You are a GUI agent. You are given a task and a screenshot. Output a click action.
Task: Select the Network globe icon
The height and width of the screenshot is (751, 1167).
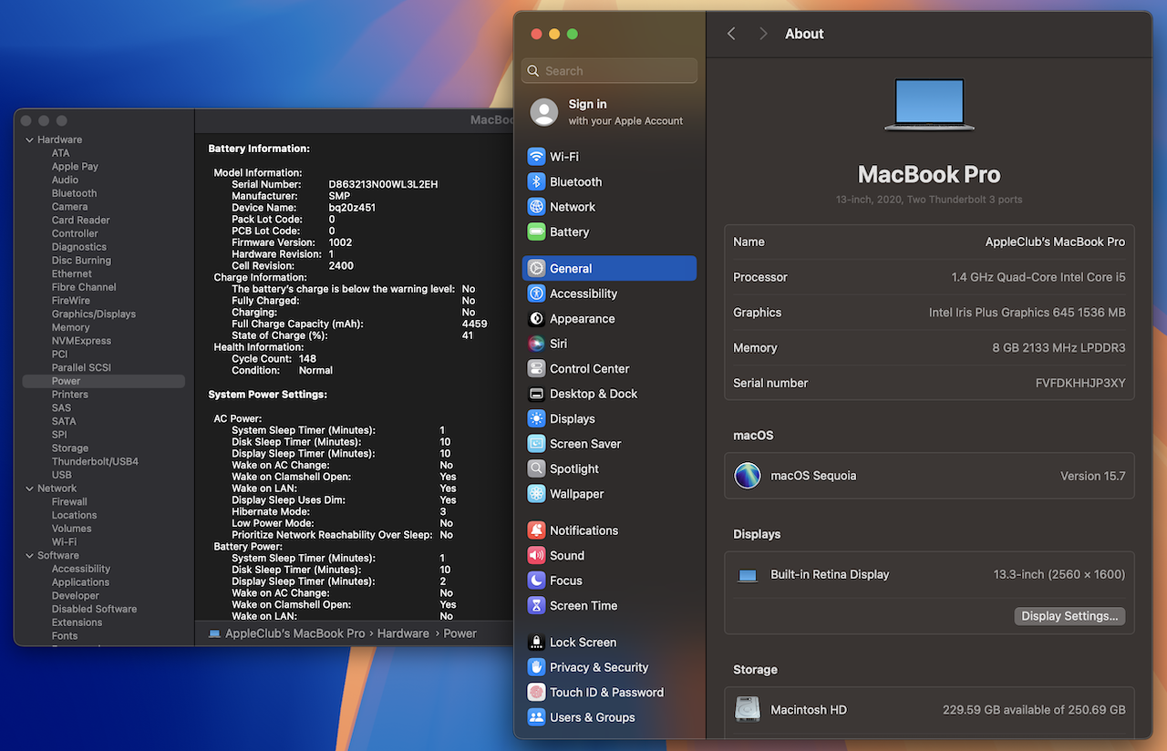(536, 207)
